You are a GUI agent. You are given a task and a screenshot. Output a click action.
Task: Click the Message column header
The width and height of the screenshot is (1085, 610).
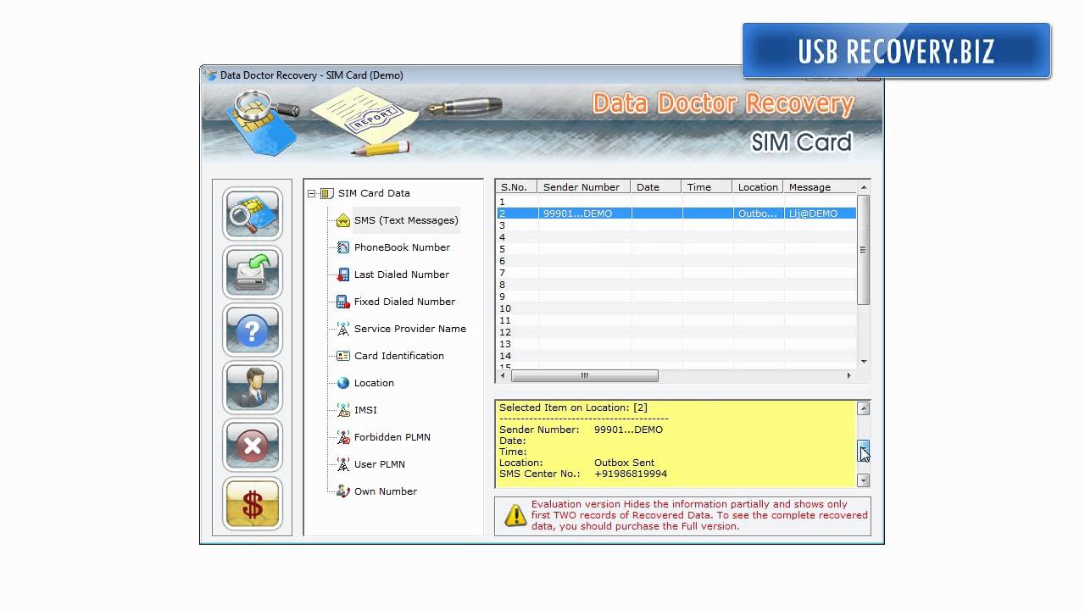click(820, 187)
